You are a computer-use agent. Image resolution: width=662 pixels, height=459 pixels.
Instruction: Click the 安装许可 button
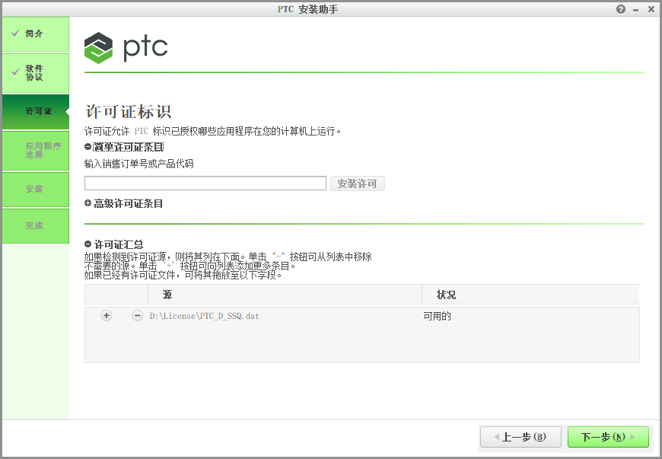pyautogui.click(x=357, y=183)
